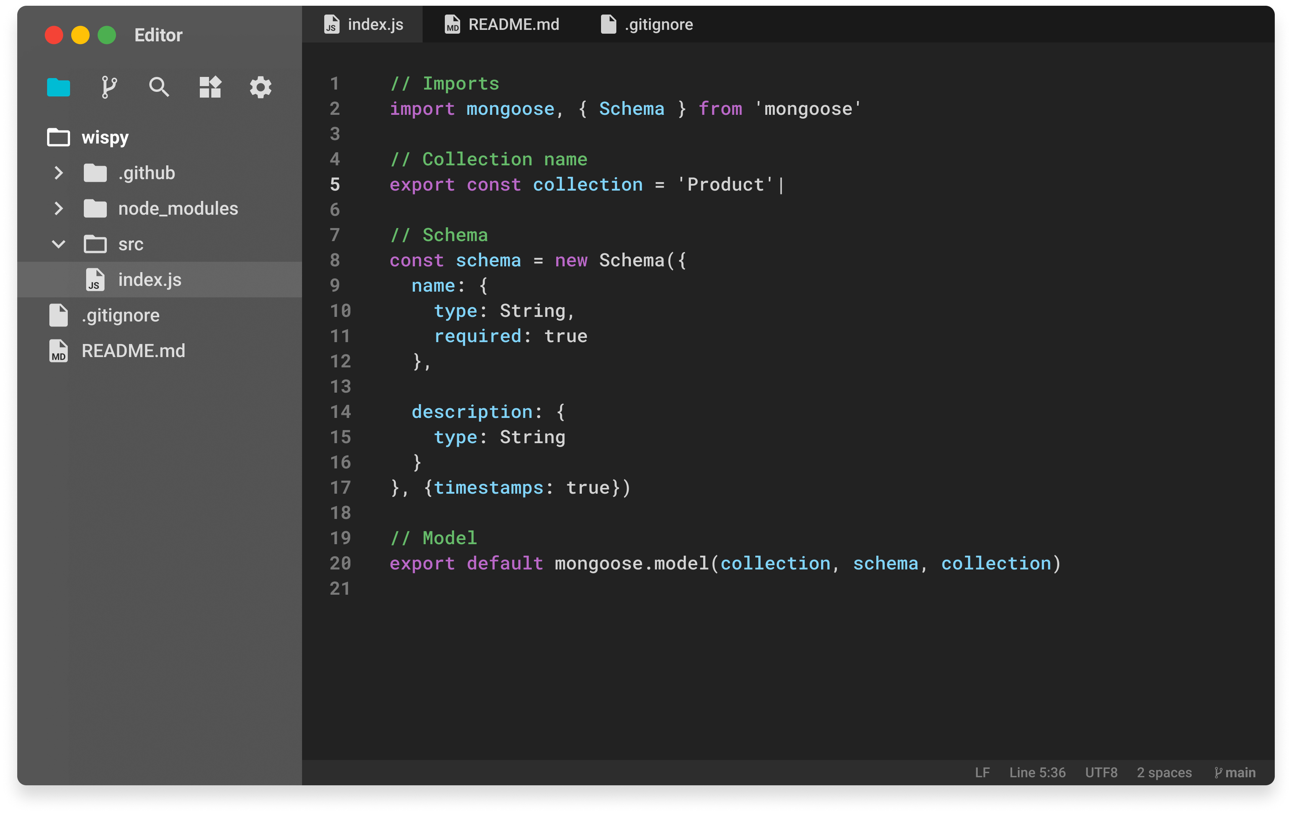Click 'new' keyword on line 8
Screen dimensions: 1292x814
click(571, 261)
